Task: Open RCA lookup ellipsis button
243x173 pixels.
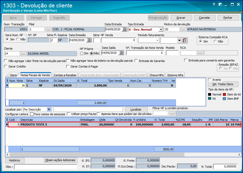Action: click(200, 53)
